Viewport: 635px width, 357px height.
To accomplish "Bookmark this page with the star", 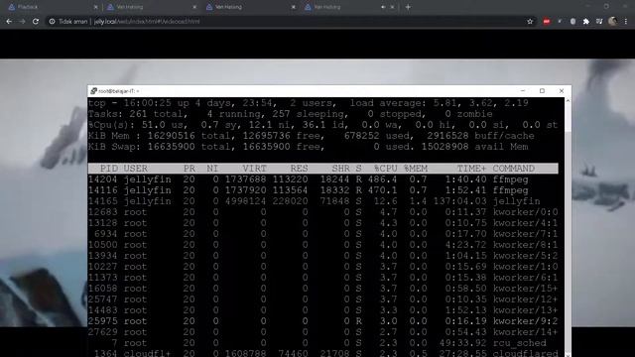I will (x=530, y=22).
